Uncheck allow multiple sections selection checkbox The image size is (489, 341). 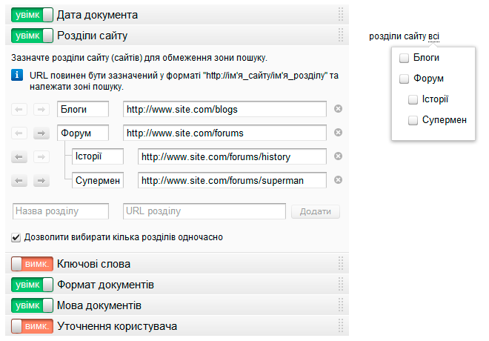coord(16,237)
